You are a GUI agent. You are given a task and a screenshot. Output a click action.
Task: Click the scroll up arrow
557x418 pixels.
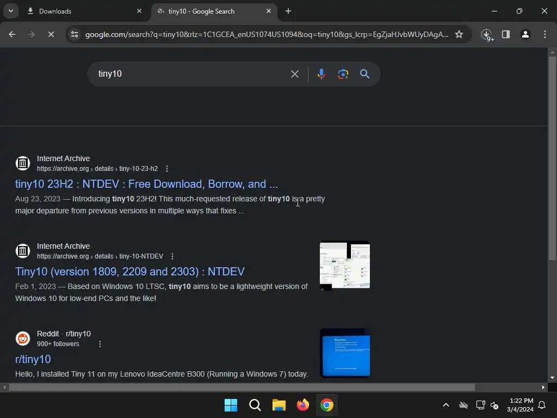[x=552, y=52]
